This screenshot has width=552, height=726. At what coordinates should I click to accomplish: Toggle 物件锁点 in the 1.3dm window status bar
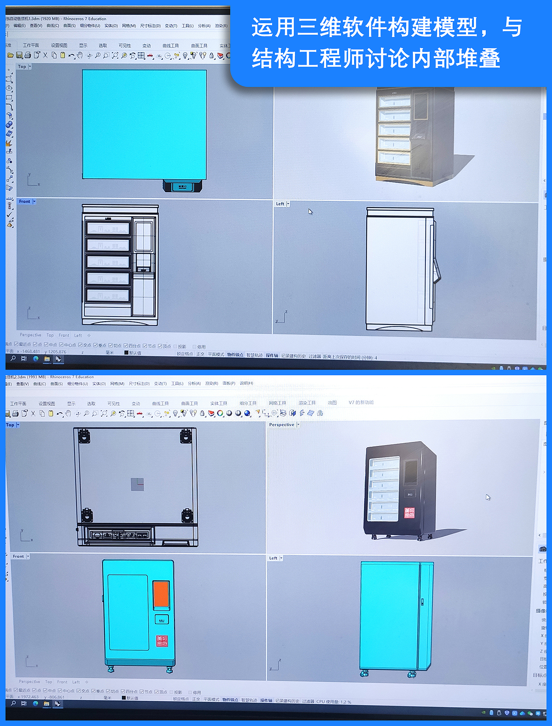coord(235,355)
